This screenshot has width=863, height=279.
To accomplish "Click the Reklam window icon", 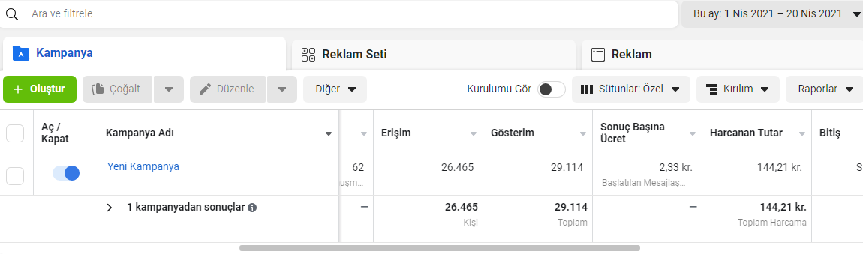I will point(597,55).
